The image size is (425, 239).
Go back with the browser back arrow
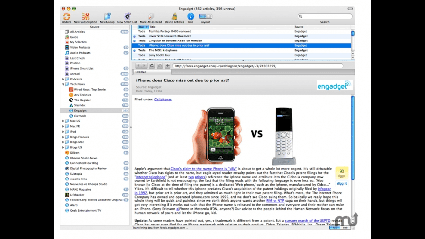(x=139, y=66)
